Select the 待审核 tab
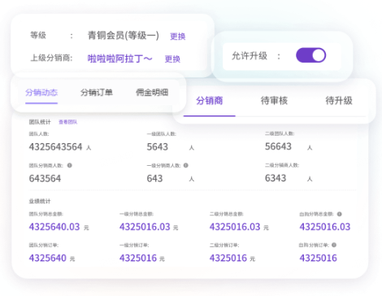The height and width of the screenshot is (296, 382). (x=274, y=101)
